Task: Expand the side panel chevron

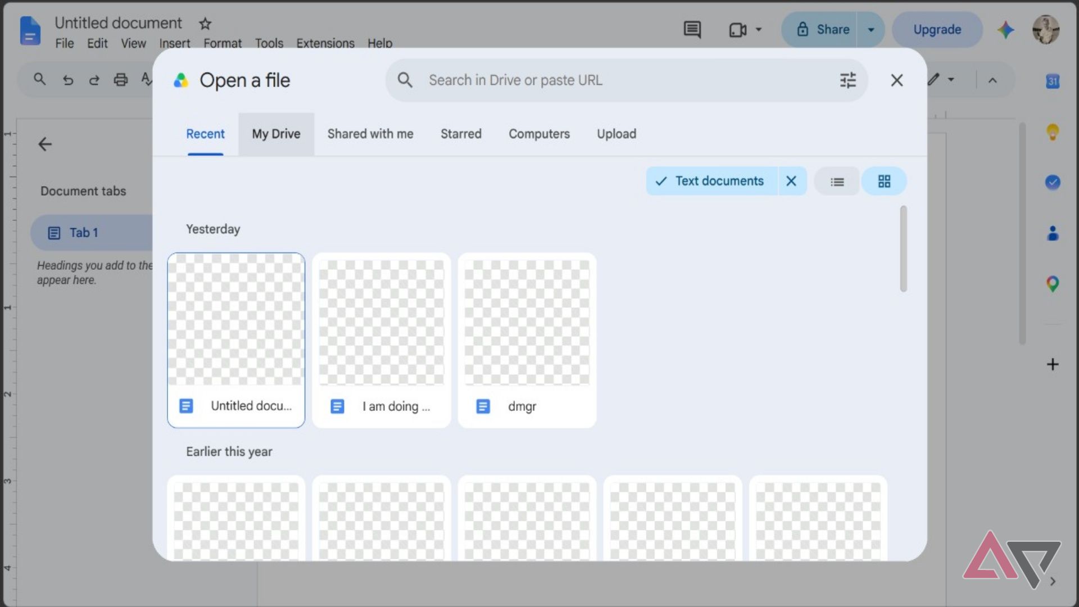Action: [1053, 582]
